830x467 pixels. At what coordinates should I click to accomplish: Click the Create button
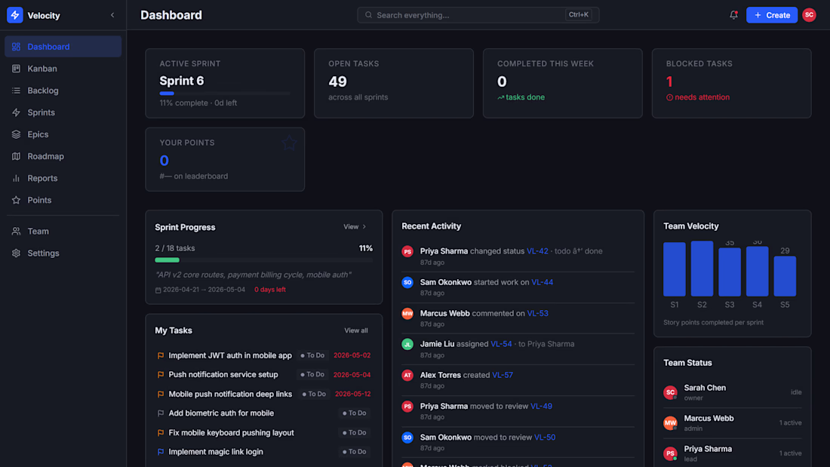[772, 15]
